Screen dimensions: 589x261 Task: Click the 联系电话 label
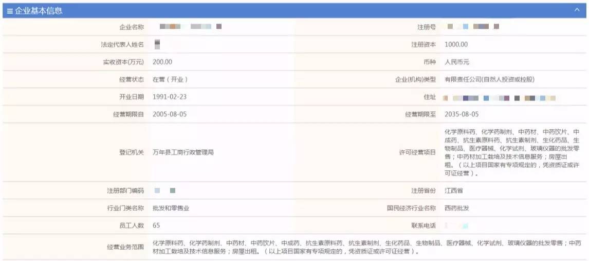(x=424, y=226)
